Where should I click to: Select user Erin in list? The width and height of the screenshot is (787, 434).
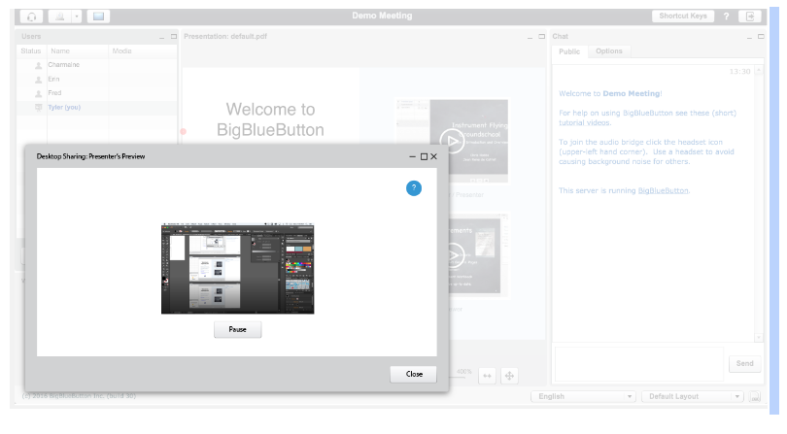tap(97, 80)
